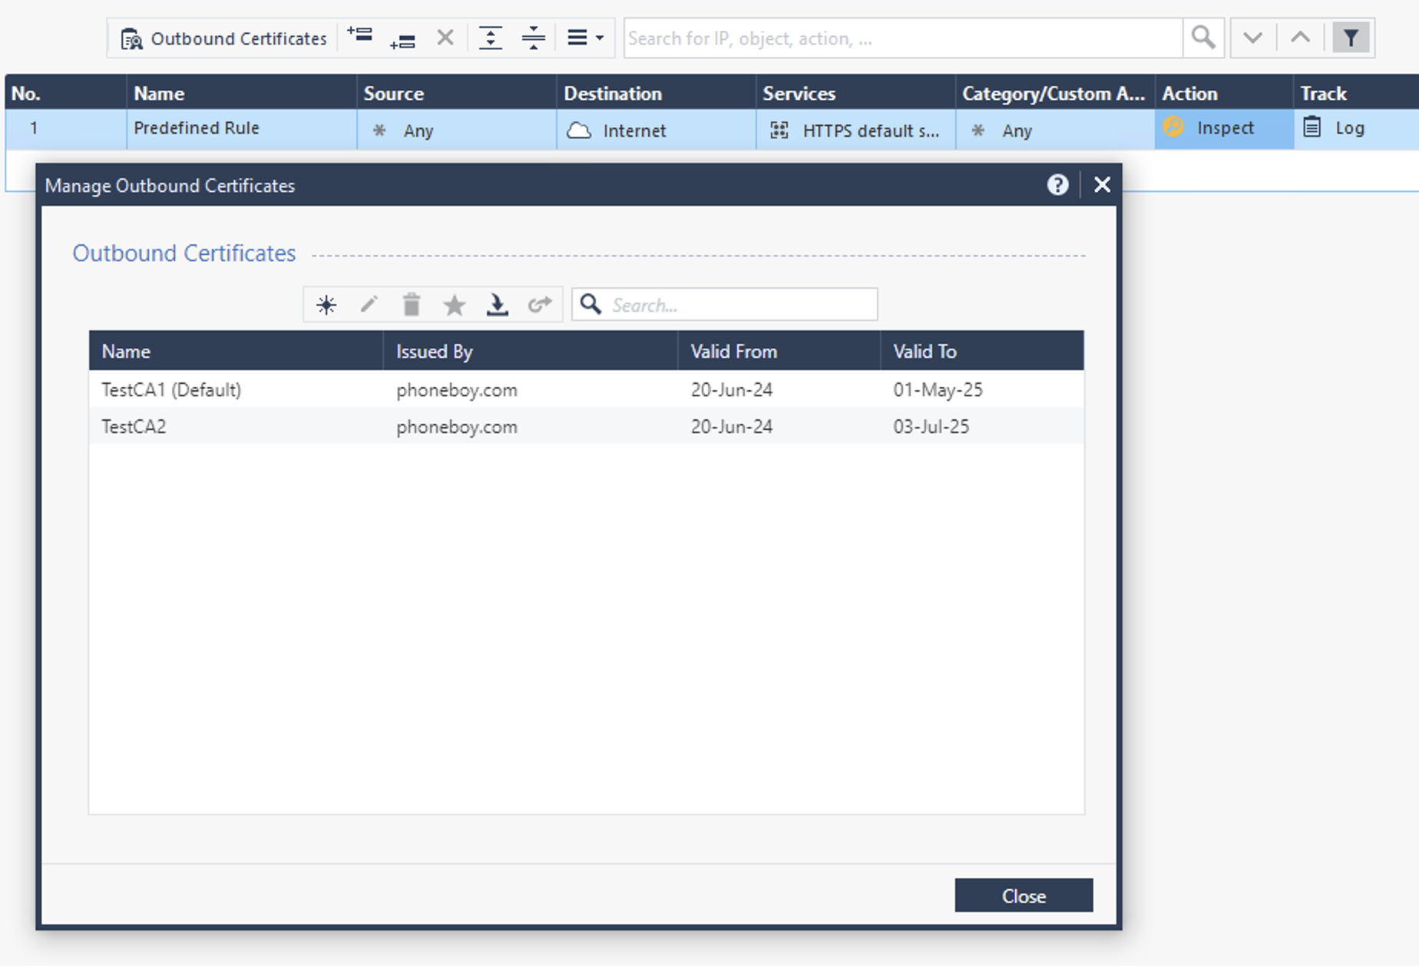Open the hamburger actions dropdown menu

pyautogui.click(x=585, y=38)
